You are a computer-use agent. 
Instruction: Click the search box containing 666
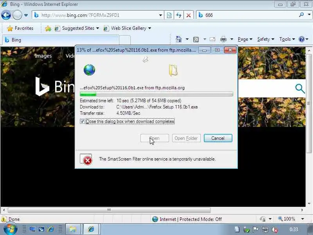point(248,15)
